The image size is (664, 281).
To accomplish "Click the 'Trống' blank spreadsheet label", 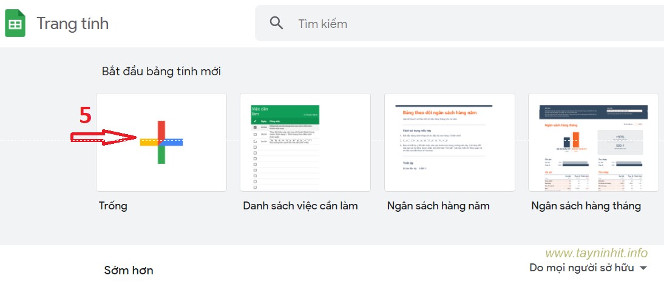I will [x=113, y=206].
